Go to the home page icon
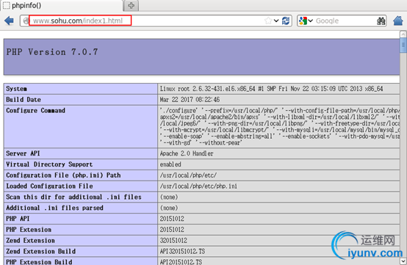This screenshot has height=265, width=407. tap(398, 21)
